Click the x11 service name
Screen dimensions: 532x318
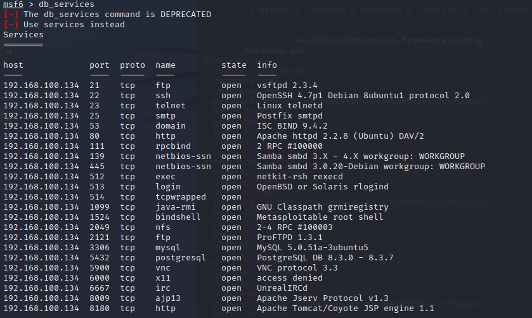point(163,278)
